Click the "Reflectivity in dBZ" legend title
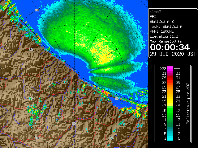 coord(188,104)
